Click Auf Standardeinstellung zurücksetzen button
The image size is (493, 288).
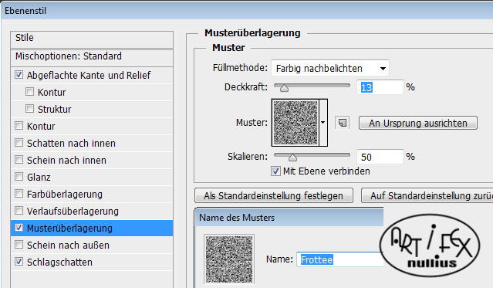(x=427, y=196)
